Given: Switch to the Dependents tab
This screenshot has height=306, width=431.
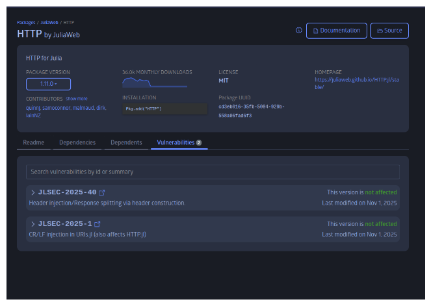Looking at the screenshot, I should (126, 142).
